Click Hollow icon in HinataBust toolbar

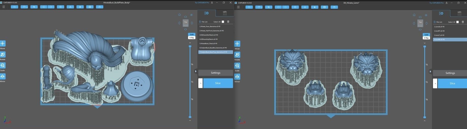click(x=80, y=7)
